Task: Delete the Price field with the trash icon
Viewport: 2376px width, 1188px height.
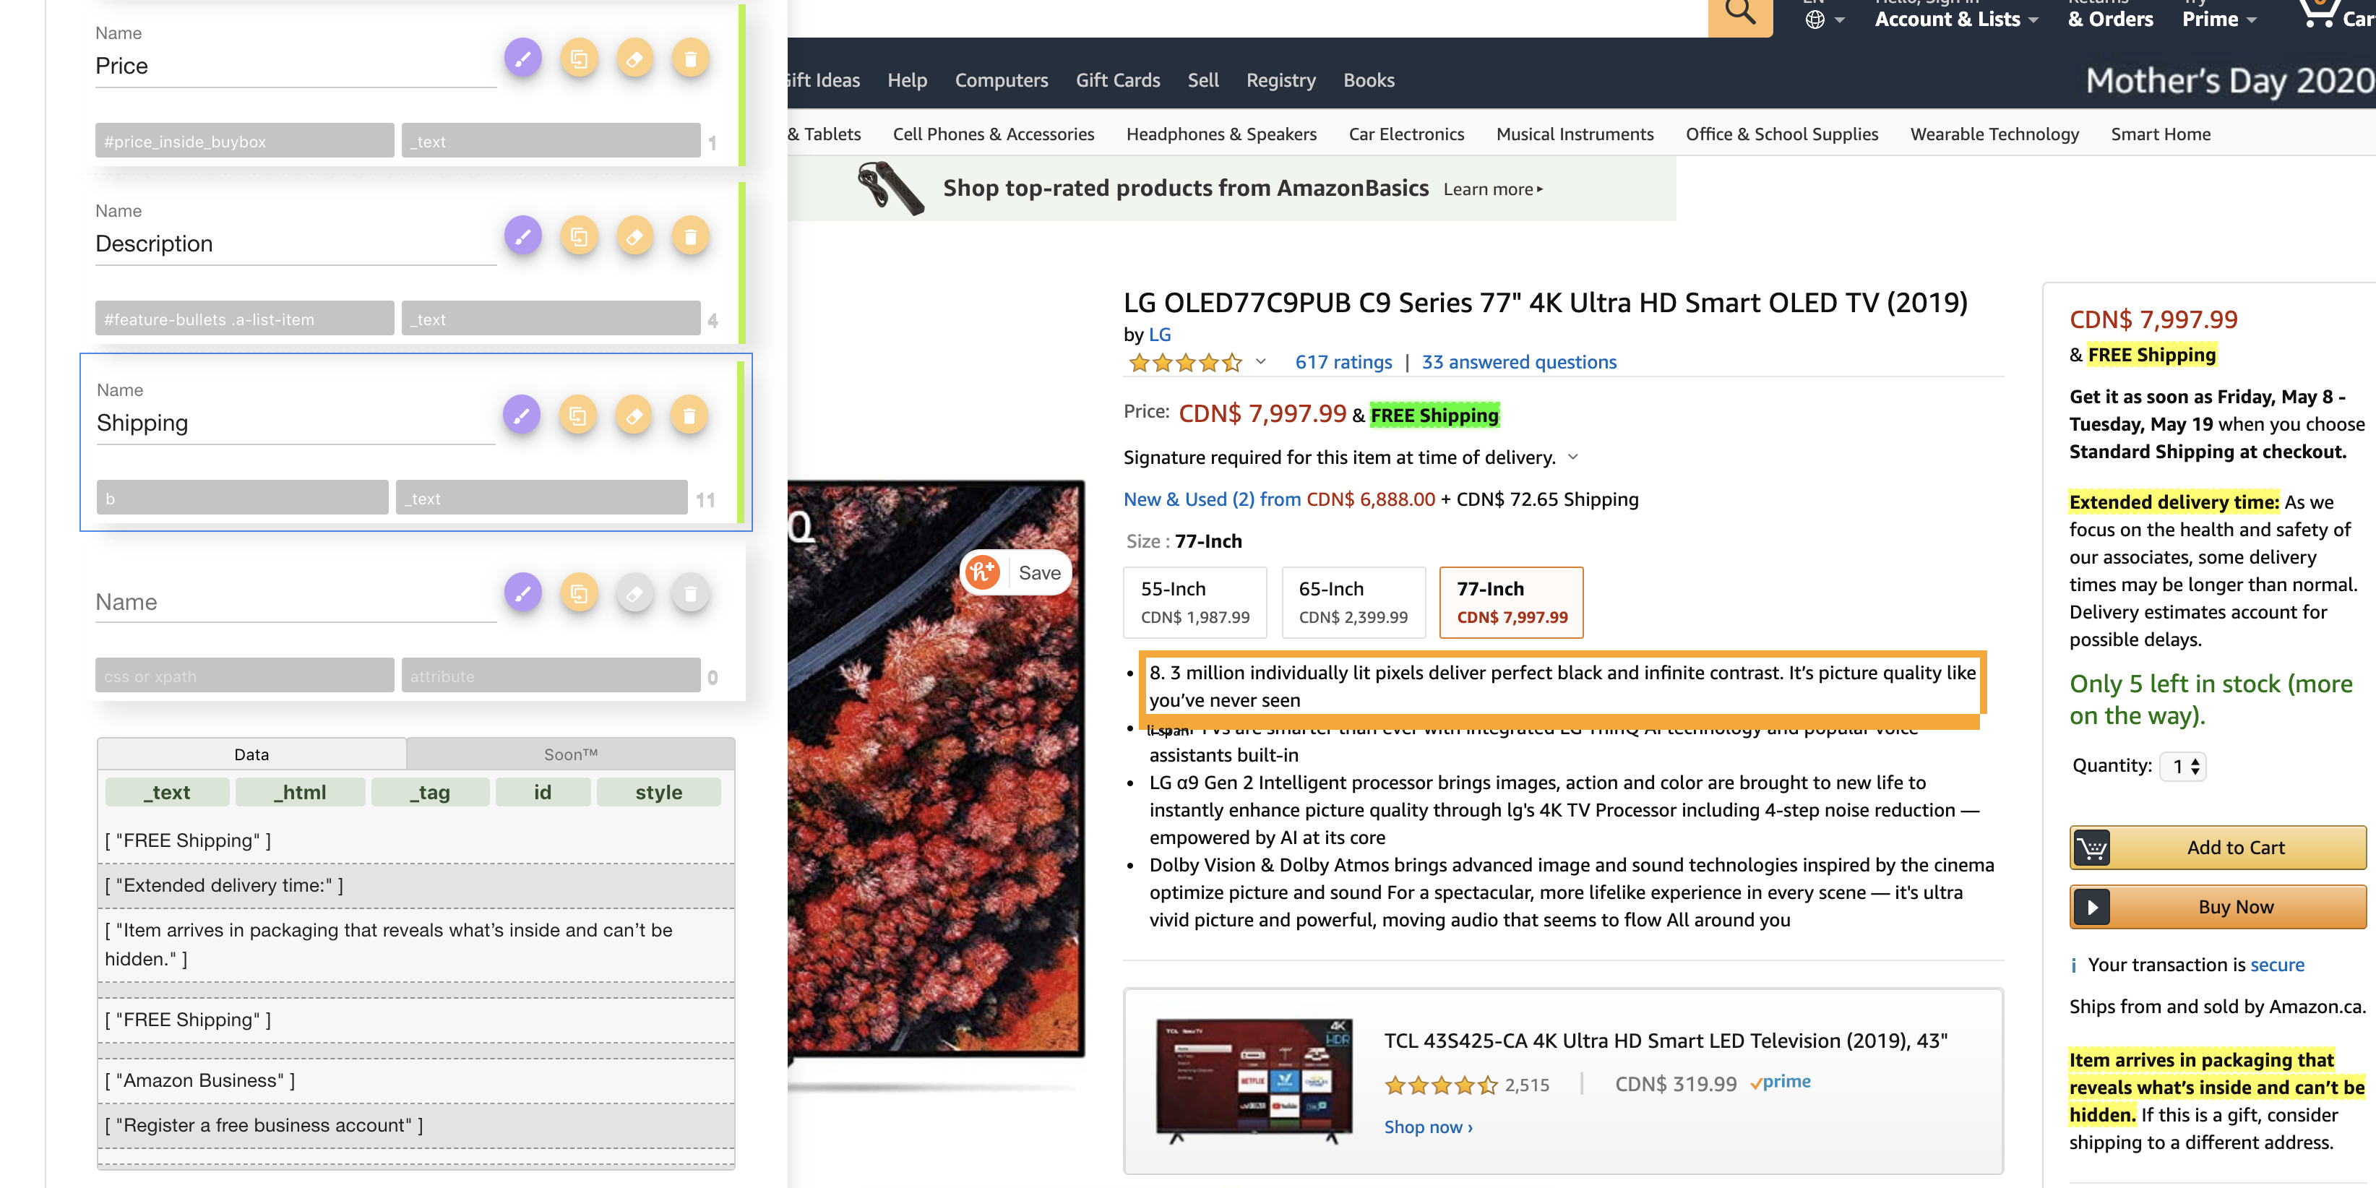Action: pyautogui.click(x=690, y=59)
